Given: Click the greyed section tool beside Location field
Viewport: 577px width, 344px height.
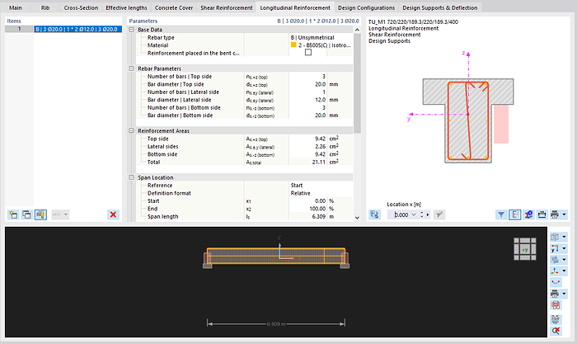Looking at the screenshot, I should 439,214.
